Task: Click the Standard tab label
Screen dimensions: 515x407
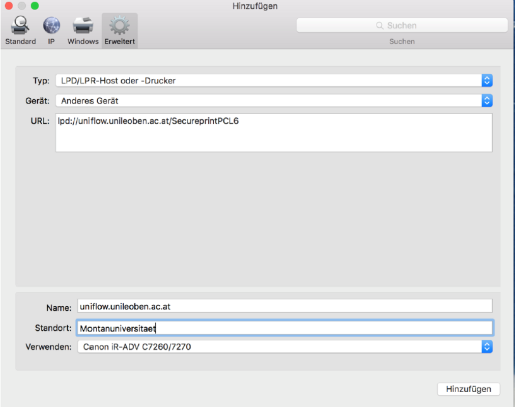Action: pos(20,42)
